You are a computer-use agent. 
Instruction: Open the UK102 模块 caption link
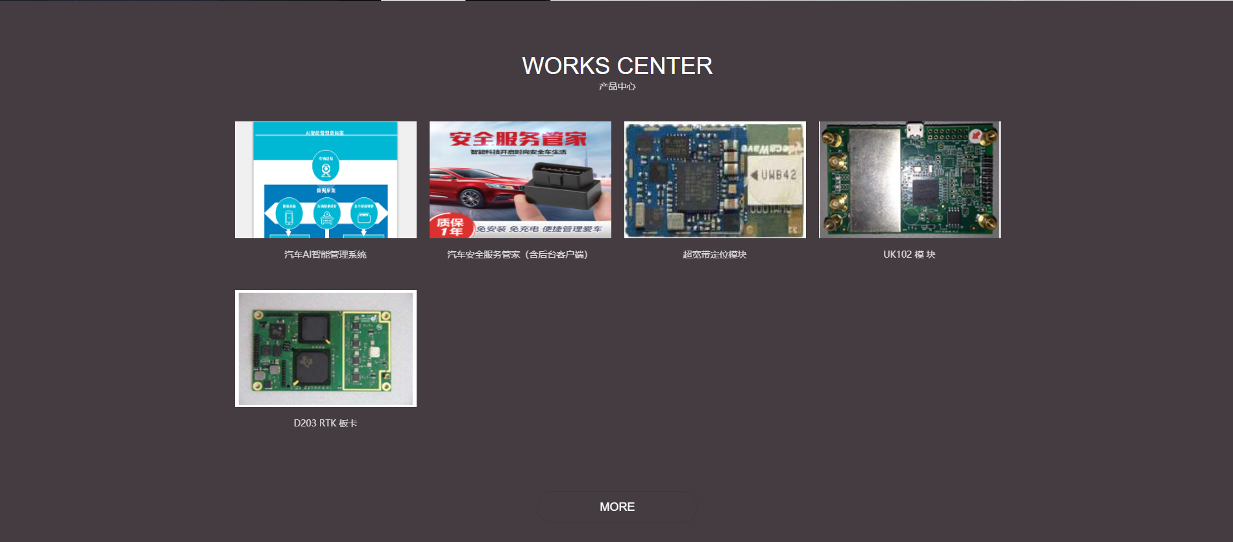pos(909,254)
